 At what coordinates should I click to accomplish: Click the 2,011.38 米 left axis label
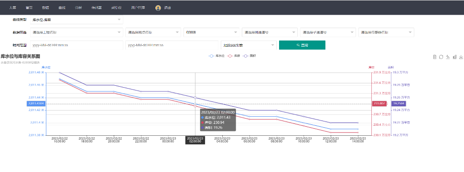pyautogui.click(x=36, y=135)
